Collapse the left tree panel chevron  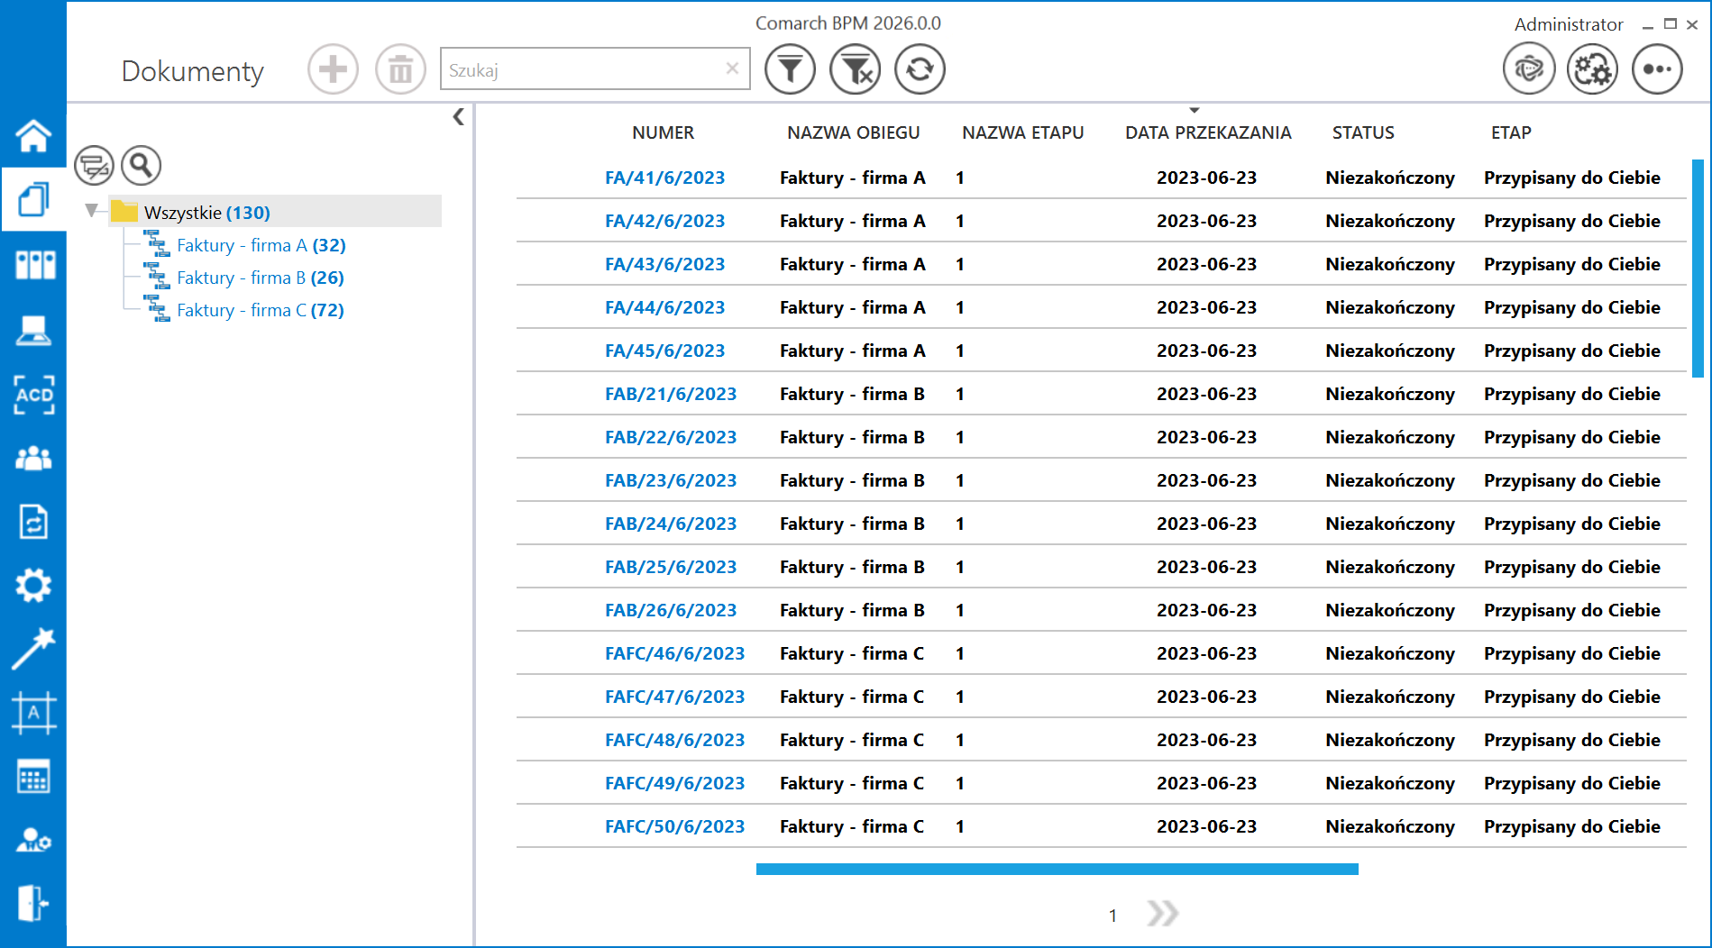tap(458, 117)
